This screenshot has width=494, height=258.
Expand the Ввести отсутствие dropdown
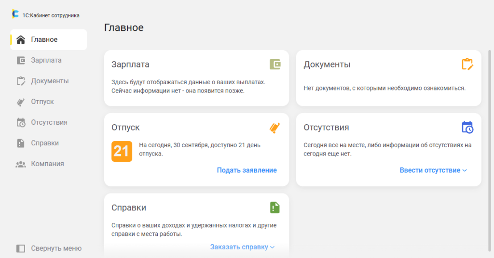coord(433,170)
